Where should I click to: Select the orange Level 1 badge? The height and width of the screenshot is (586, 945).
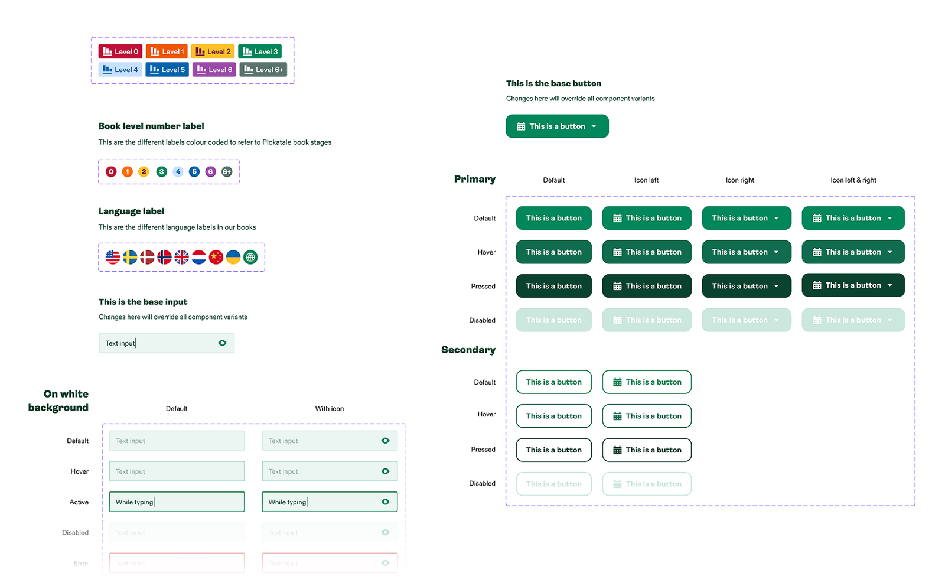[167, 51]
